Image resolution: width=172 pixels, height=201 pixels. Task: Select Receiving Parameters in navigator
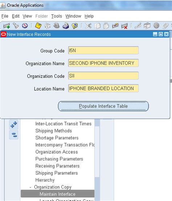click(57, 166)
